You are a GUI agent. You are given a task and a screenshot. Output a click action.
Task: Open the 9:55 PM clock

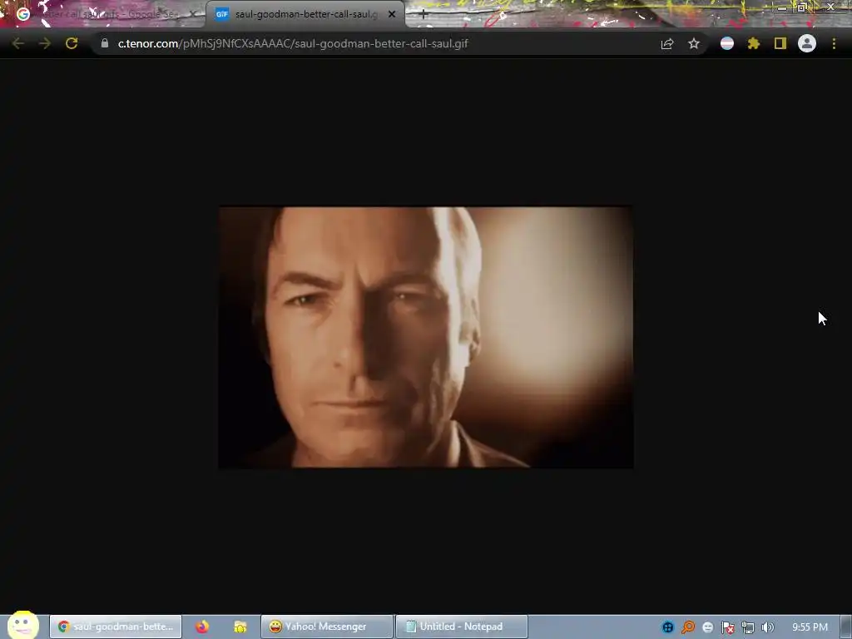(810, 627)
